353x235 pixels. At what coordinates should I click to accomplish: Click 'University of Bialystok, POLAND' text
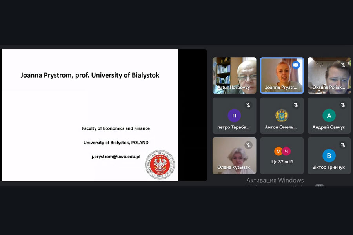click(x=116, y=143)
